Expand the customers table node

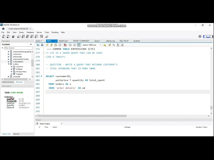(x=8, y=54)
